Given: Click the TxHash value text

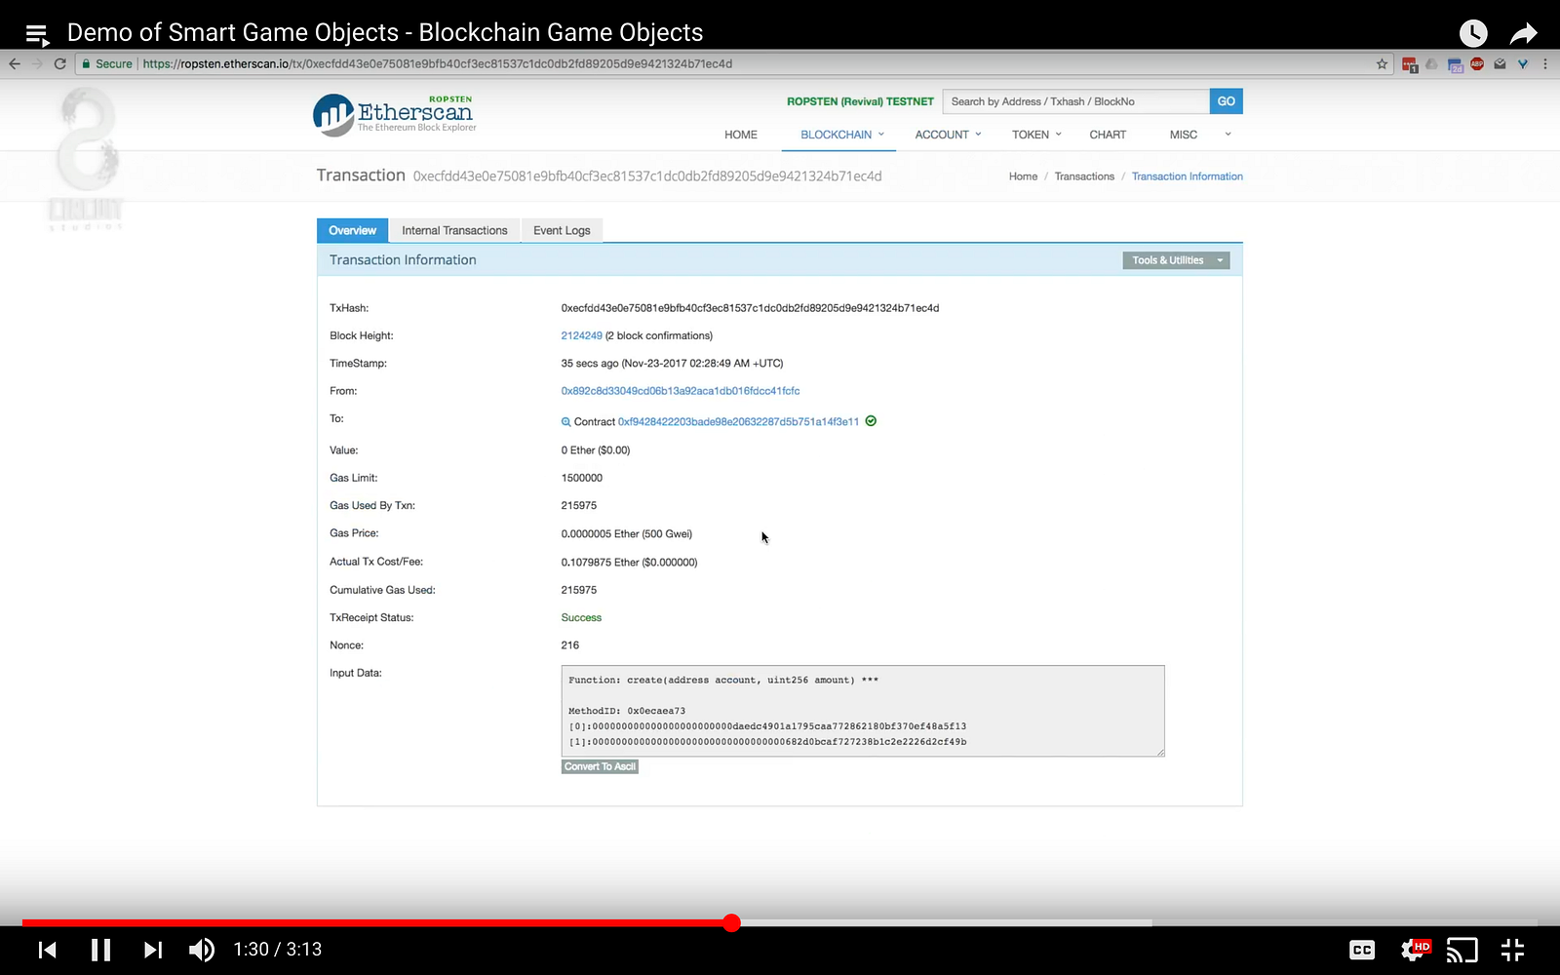Looking at the screenshot, I should [750, 308].
